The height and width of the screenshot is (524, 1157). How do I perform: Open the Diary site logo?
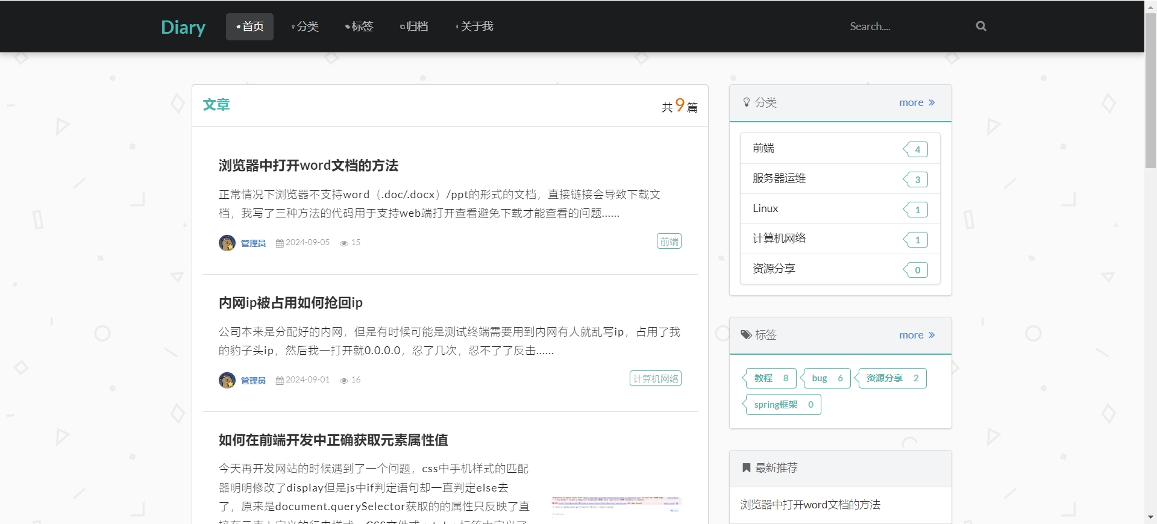click(x=183, y=27)
